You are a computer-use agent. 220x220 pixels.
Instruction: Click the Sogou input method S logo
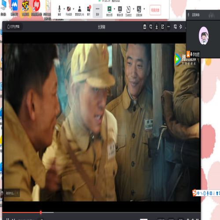click(194, 193)
